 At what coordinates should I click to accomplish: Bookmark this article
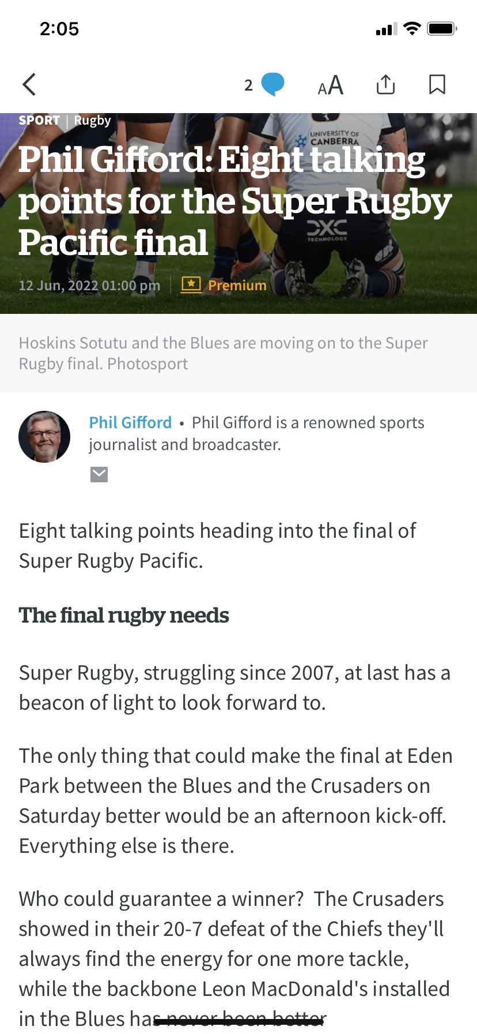point(437,84)
